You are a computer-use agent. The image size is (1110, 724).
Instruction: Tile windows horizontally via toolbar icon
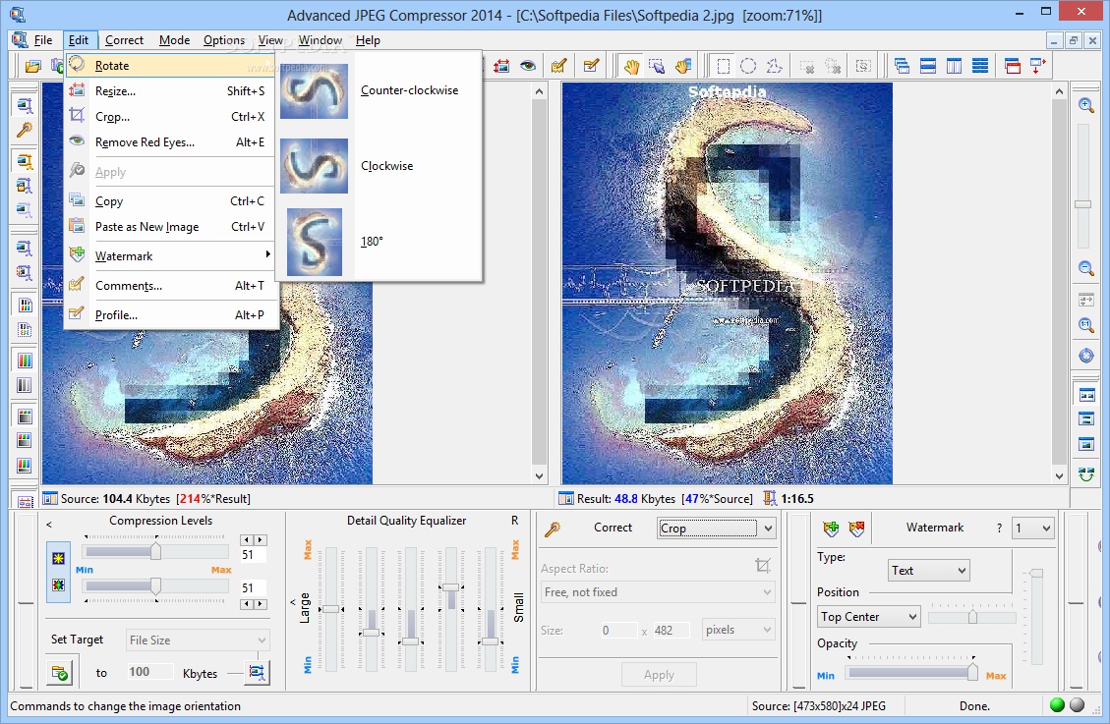click(x=928, y=67)
